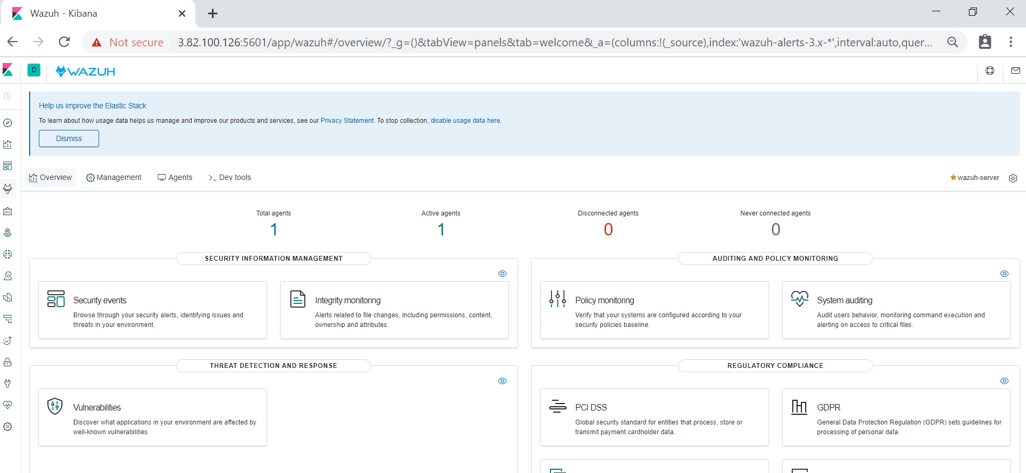Click the Active agents count 1
1026x473 pixels.
pos(441,229)
